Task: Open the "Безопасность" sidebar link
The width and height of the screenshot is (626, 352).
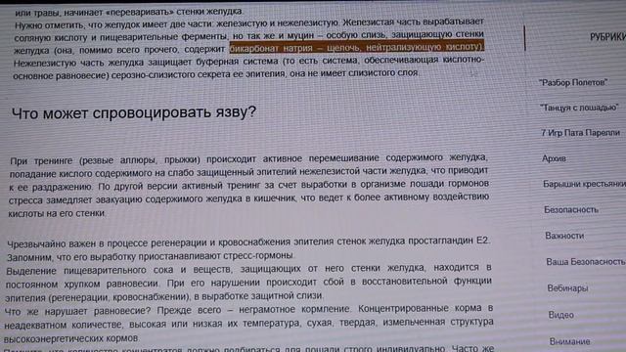Action: point(571,209)
